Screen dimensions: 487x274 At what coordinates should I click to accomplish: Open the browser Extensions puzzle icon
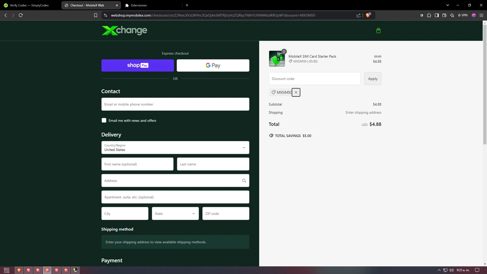(x=429, y=15)
